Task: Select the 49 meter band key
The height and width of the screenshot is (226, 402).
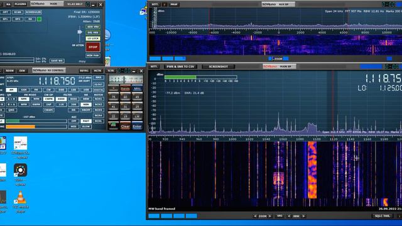Action: (137, 97)
